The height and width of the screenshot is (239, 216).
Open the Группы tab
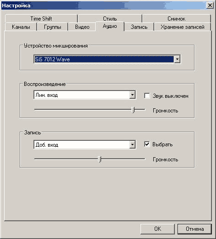53,27
